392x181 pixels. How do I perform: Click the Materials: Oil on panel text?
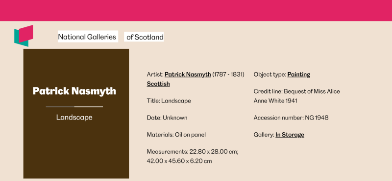[176, 135]
